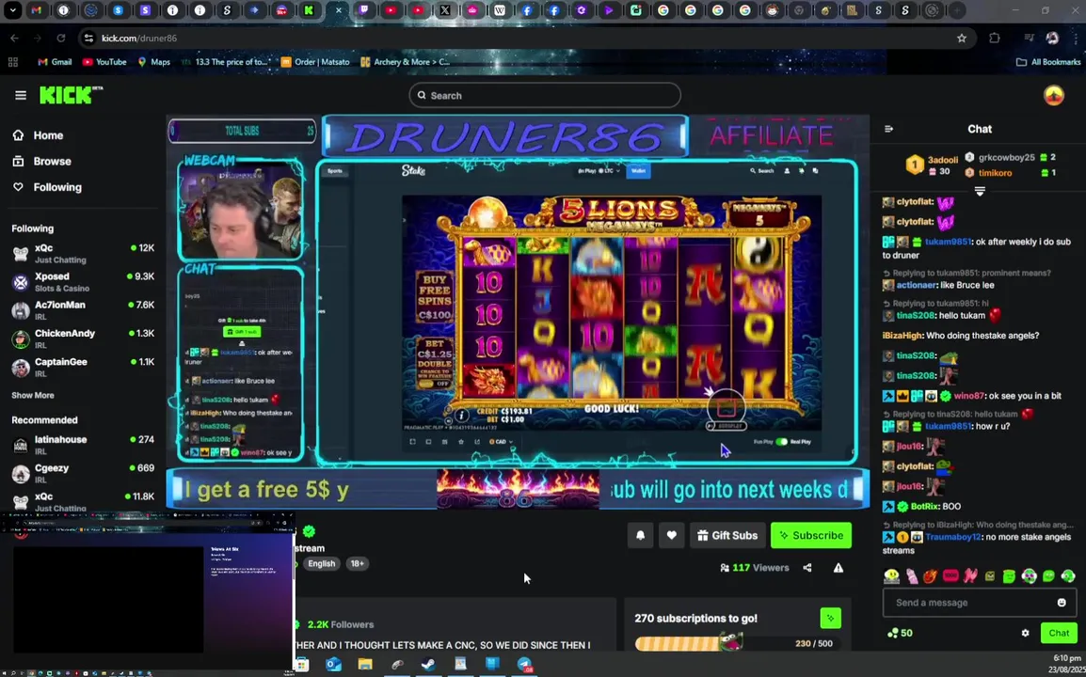The height and width of the screenshot is (677, 1086).
Task: Expand Show More in Following list
Action: pos(33,395)
